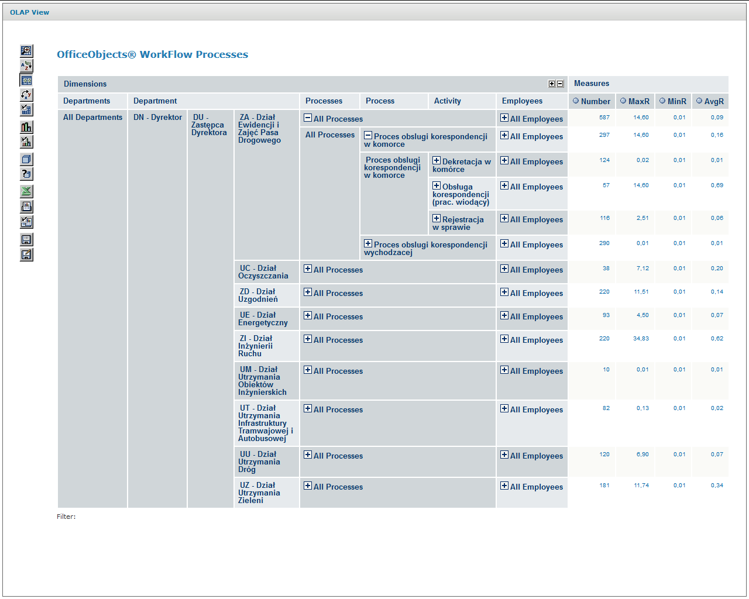The image size is (749, 599).
Task: Click the OLAP View tab title
Action: (29, 12)
